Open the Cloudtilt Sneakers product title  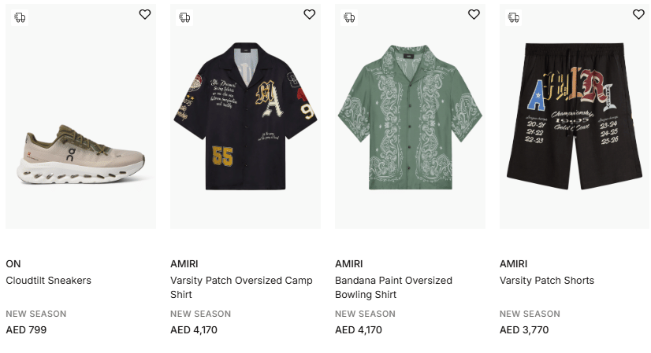pos(49,281)
